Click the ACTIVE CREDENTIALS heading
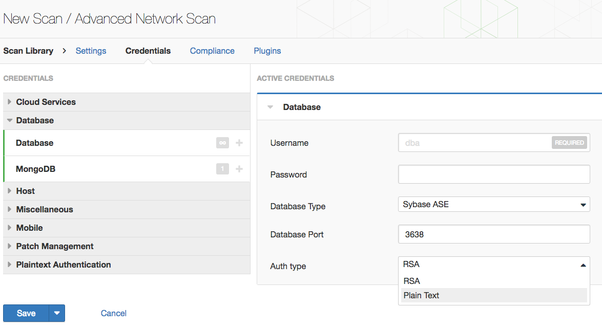 click(x=295, y=78)
